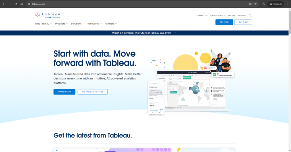The height and width of the screenshot is (152, 291).
Task: Click the Tableau from Salesforce logo
Action: [x=48, y=15]
